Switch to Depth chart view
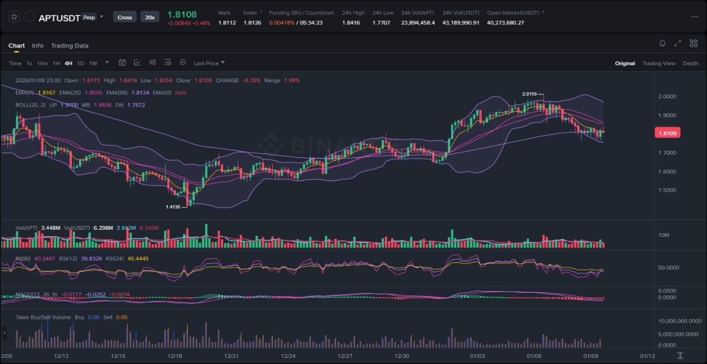Image resolution: width=707 pixels, height=364 pixels. tap(690, 64)
